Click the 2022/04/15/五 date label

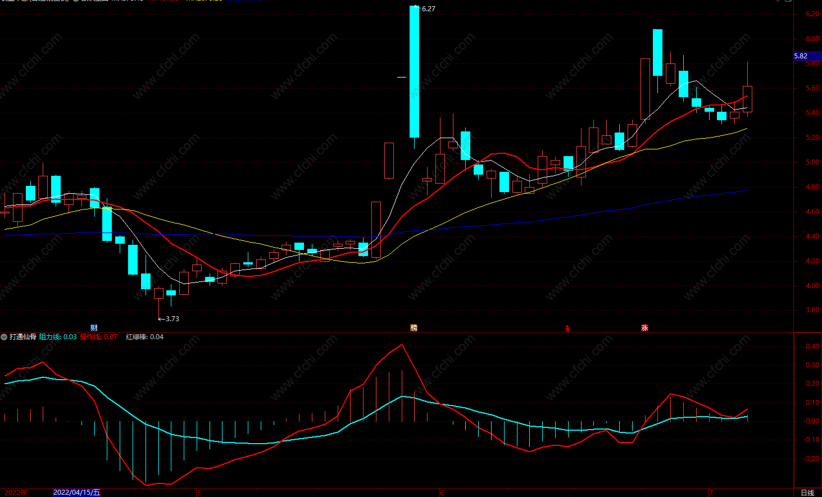pyautogui.click(x=77, y=493)
